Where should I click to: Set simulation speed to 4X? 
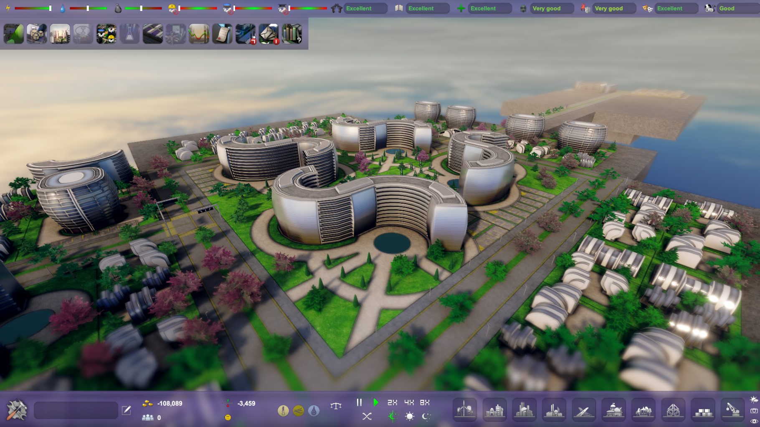coord(409,402)
